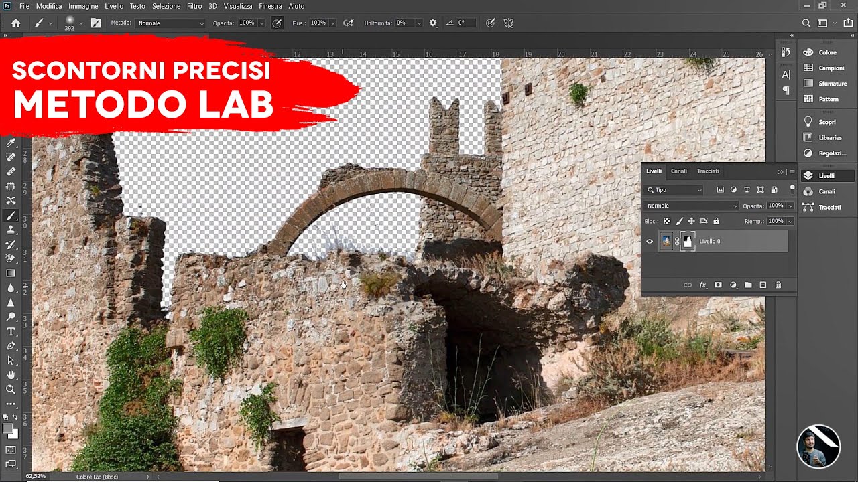Open the Uniformità dropdown arrow
Image resolution: width=858 pixels, height=482 pixels.
pos(419,23)
